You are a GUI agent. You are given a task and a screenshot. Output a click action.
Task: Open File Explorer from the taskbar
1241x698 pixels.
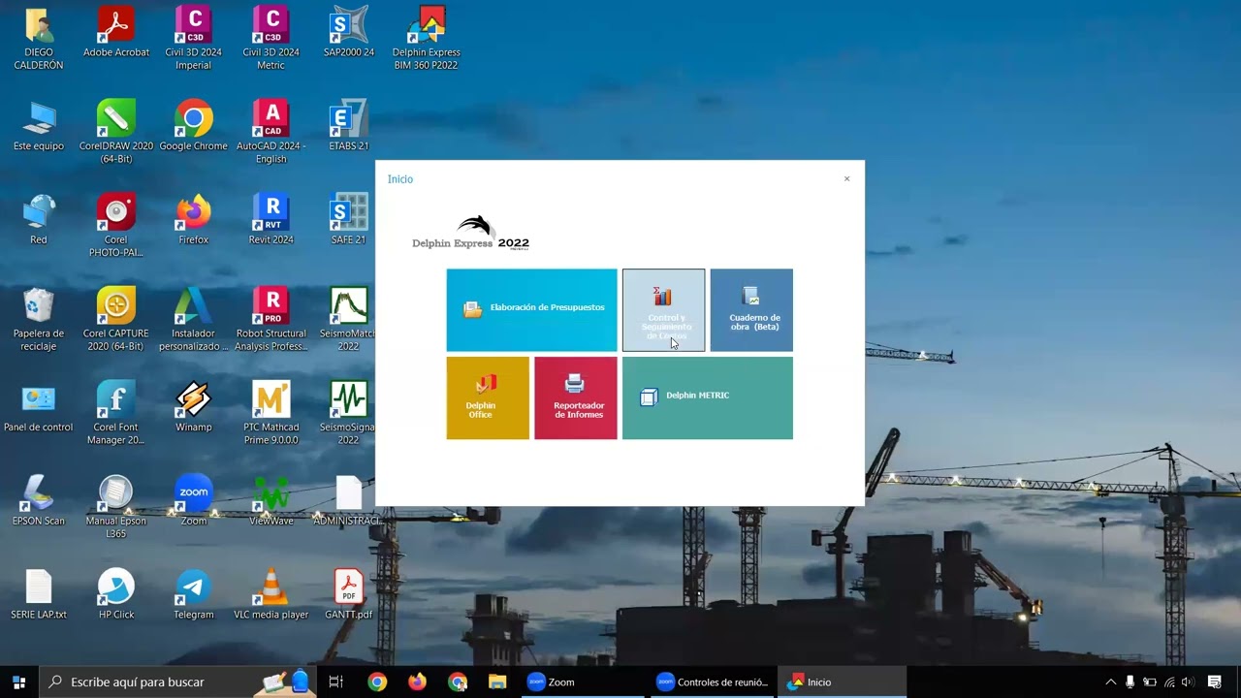click(497, 682)
